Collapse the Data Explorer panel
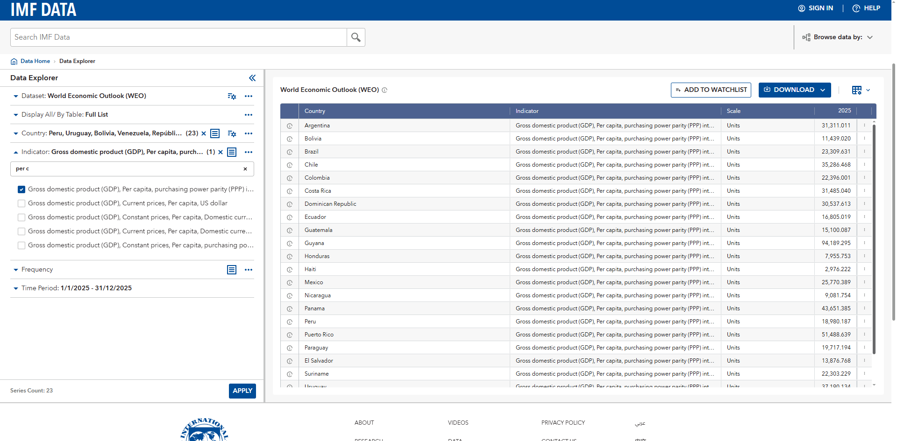Image resolution: width=897 pixels, height=441 pixels. [252, 78]
